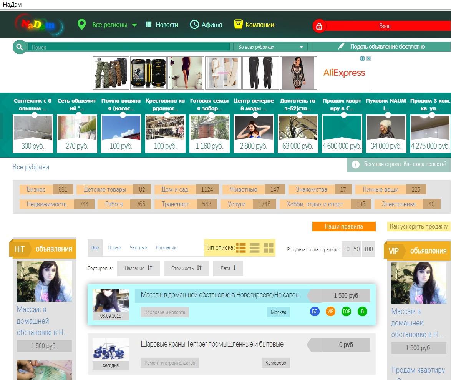
Task: Click the Москва city tag
Action: [x=279, y=312]
